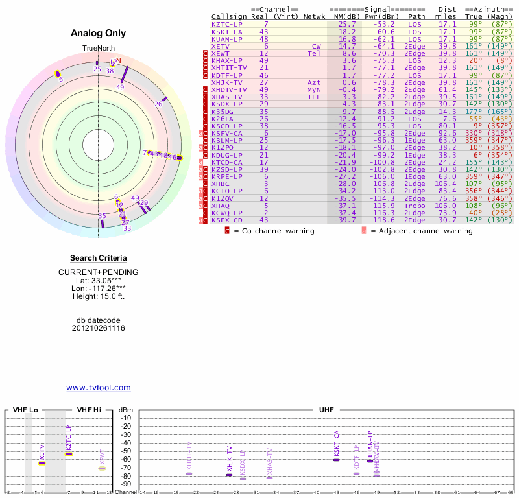The height and width of the screenshot is (498, 519).
Task: Select the KSKT-CA bar in UHF spectrum chart
Action: tap(337, 459)
